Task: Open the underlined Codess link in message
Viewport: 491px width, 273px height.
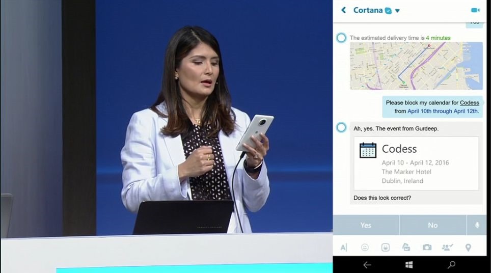Action: [x=470, y=103]
